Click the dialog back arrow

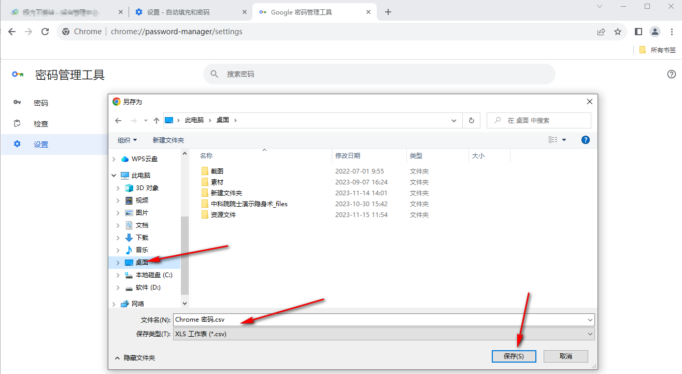118,120
